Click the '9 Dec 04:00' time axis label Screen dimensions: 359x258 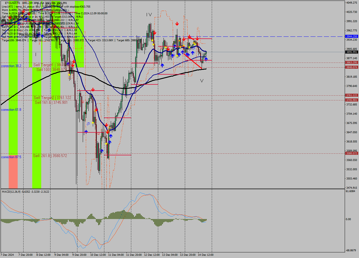pyautogui.click(x=61, y=255)
